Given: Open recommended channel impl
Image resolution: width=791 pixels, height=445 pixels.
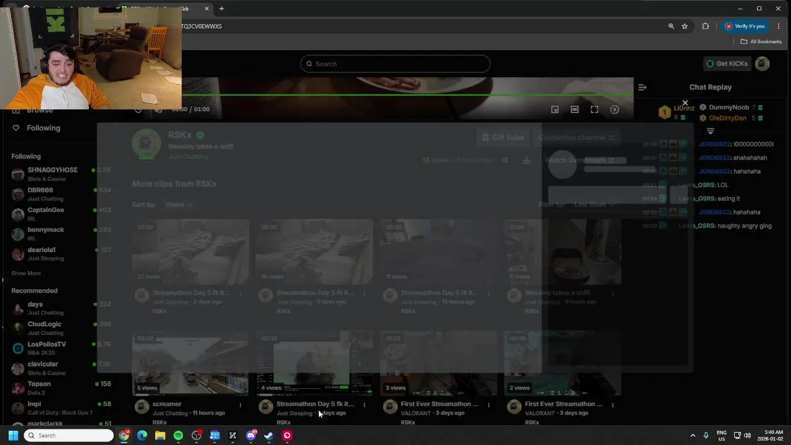Looking at the screenshot, I should click(61, 408).
